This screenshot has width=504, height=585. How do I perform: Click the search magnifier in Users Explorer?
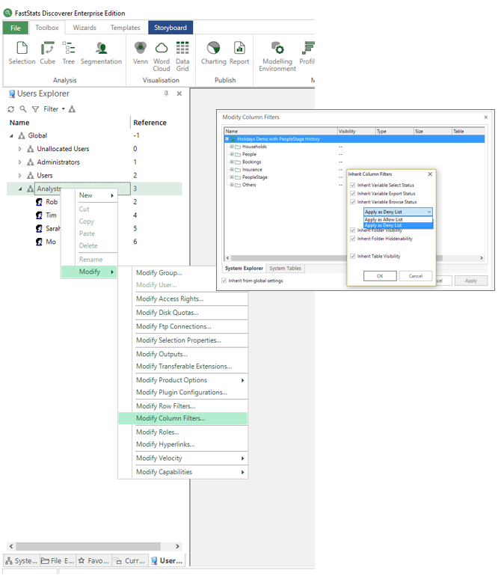23,109
